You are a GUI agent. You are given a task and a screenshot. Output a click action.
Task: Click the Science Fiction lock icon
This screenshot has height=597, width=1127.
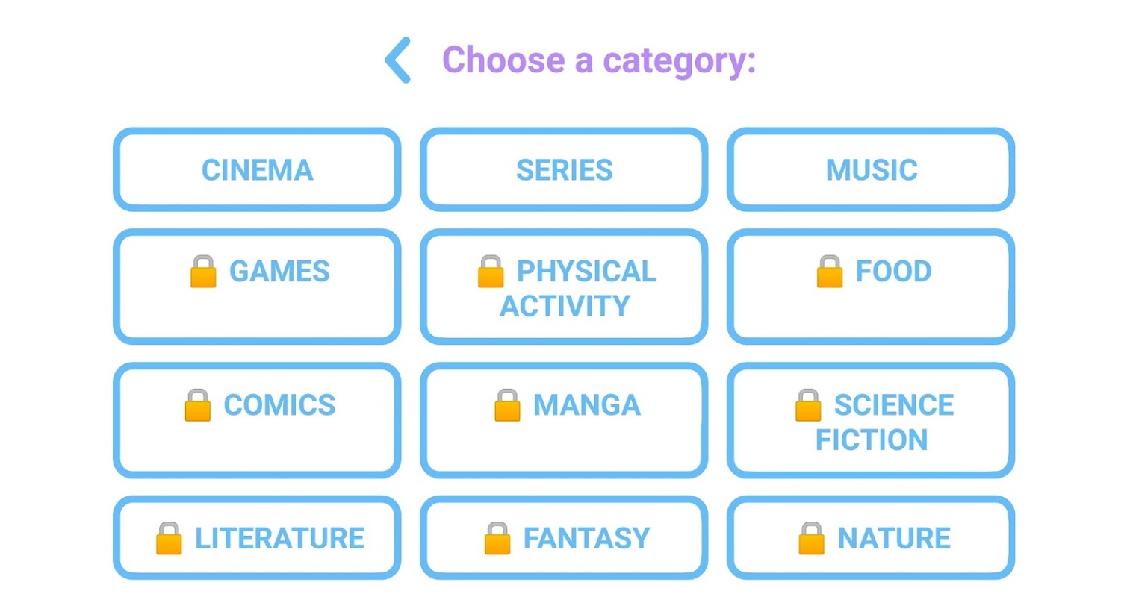coord(808,405)
